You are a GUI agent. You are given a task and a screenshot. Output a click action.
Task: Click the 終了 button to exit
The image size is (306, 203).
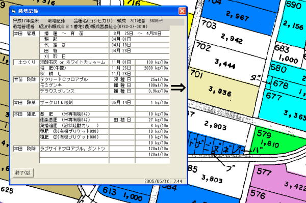click(23, 172)
